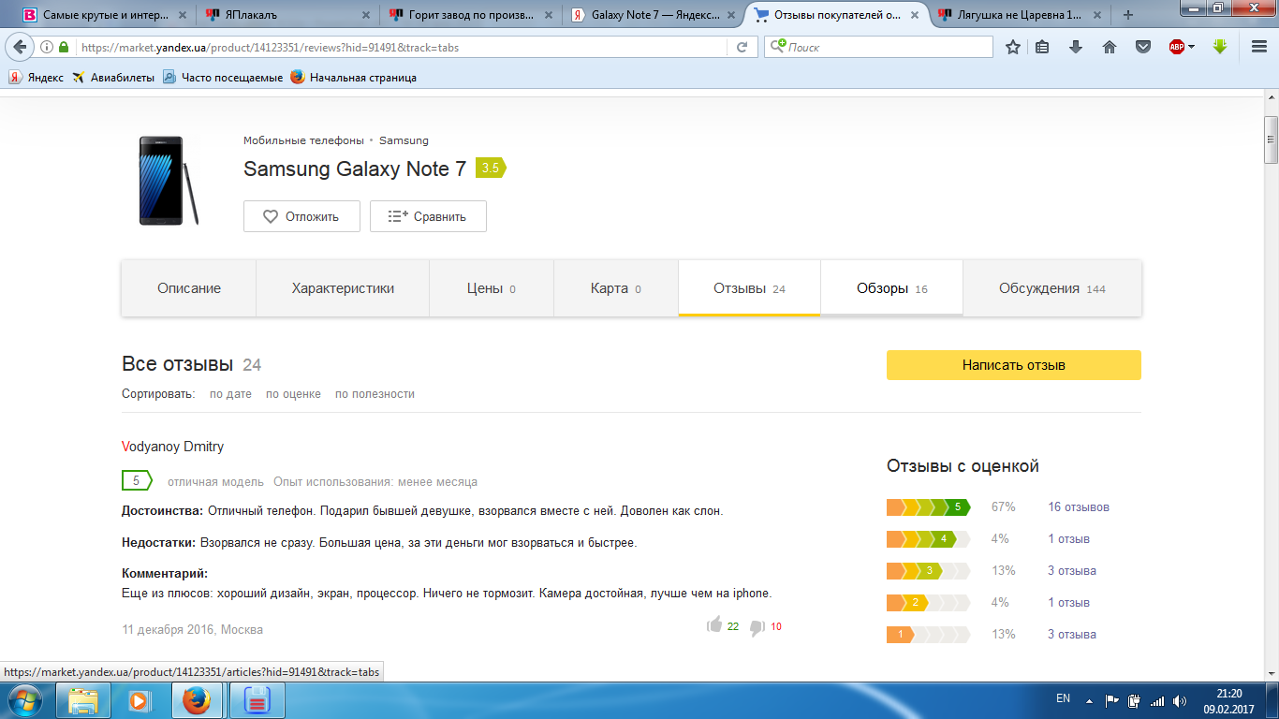Switch to the Характеристики tab
Screen dimensions: 1279x719
343,288
